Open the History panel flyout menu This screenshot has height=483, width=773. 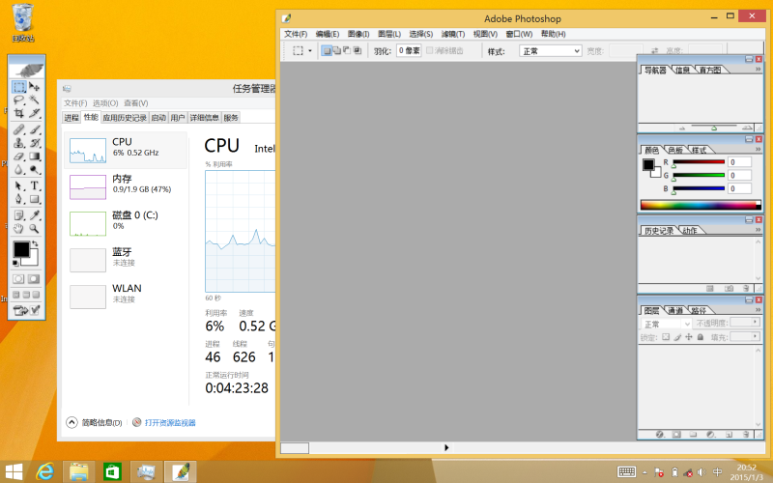(759, 230)
